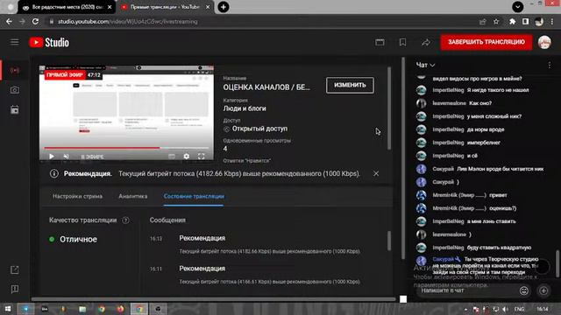Screen dimensions: 561x315
Task: Click the stream preview progress bar
Action: [126, 148]
